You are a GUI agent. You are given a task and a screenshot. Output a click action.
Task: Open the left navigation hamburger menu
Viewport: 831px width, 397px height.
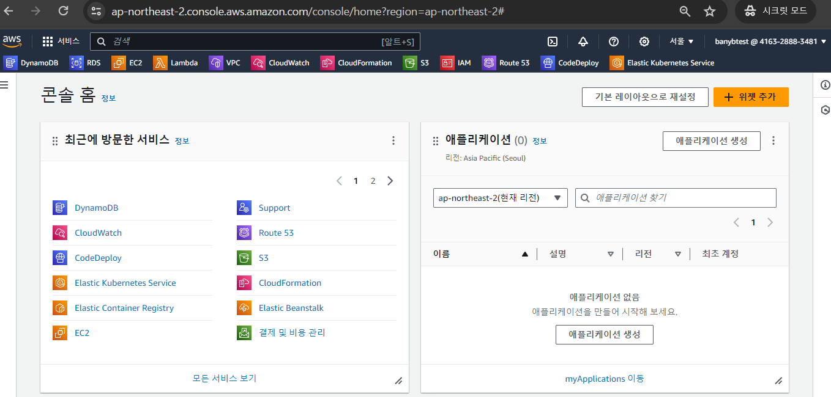coord(4,84)
